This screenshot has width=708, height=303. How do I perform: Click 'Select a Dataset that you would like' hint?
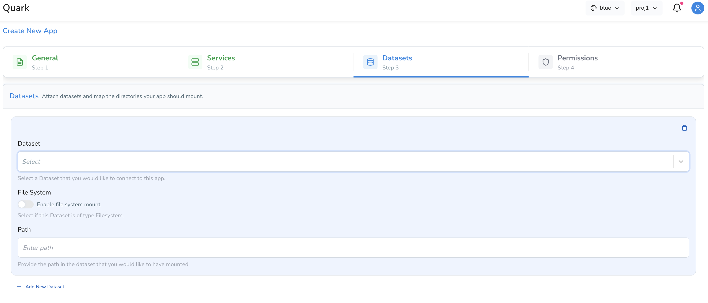click(x=91, y=178)
